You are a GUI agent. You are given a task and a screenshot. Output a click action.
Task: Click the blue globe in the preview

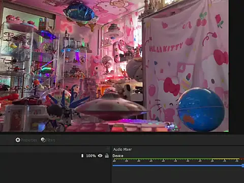(x=201, y=109)
